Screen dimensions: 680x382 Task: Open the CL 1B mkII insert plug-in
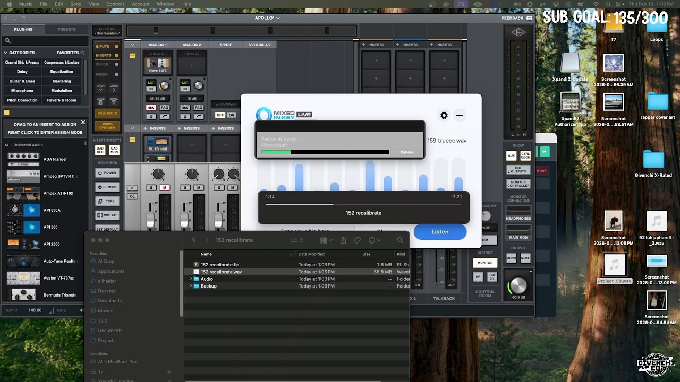coord(158,144)
